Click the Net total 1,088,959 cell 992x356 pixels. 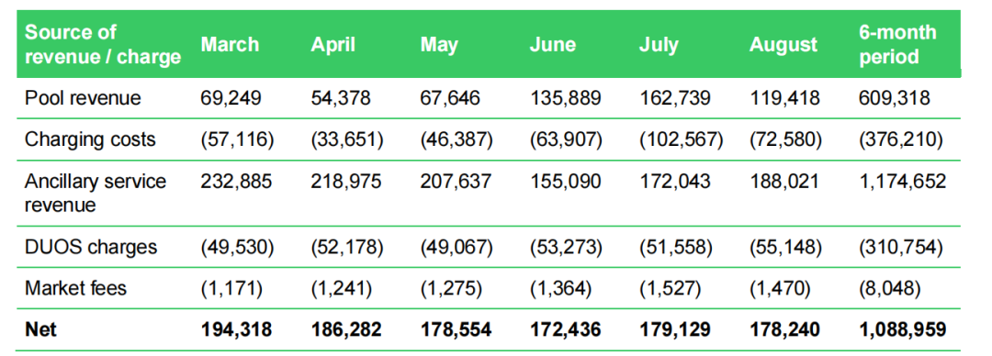(903, 329)
